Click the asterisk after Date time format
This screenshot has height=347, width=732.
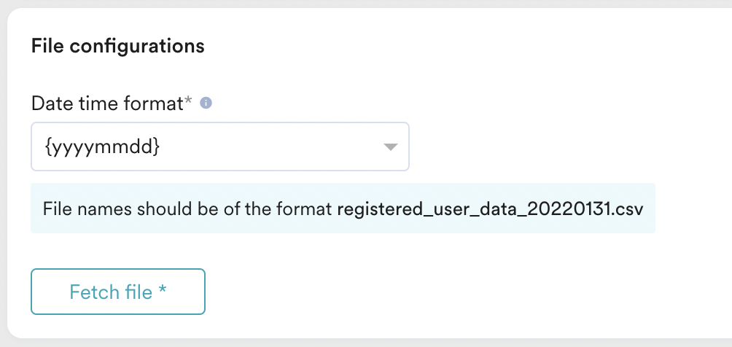point(189,101)
